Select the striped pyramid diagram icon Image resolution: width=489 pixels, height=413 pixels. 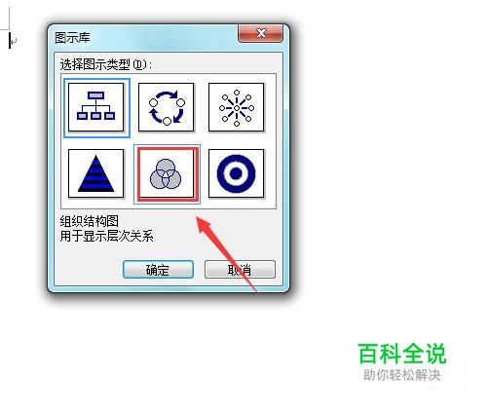tap(96, 173)
